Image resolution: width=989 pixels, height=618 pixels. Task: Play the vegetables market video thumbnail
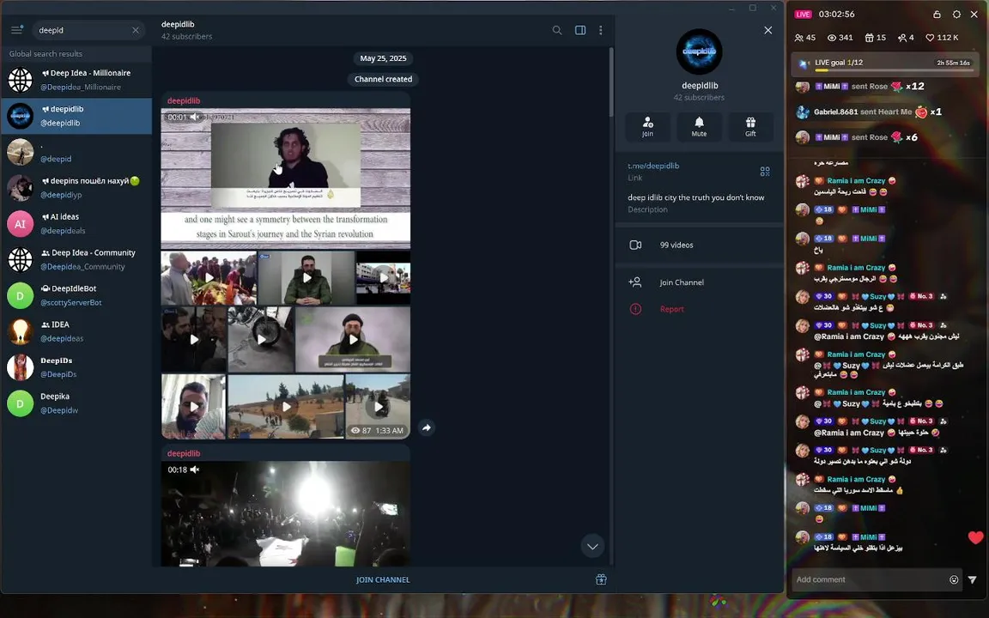(x=209, y=278)
